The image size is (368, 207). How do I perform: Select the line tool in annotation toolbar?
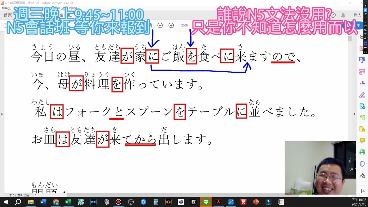(x=365, y=18)
